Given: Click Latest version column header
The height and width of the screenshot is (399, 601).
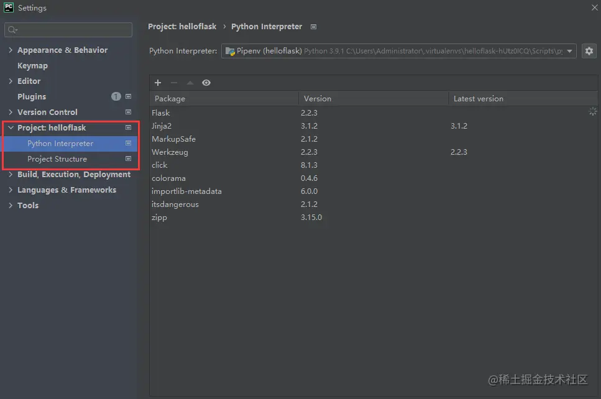Looking at the screenshot, I should point(523,98).
